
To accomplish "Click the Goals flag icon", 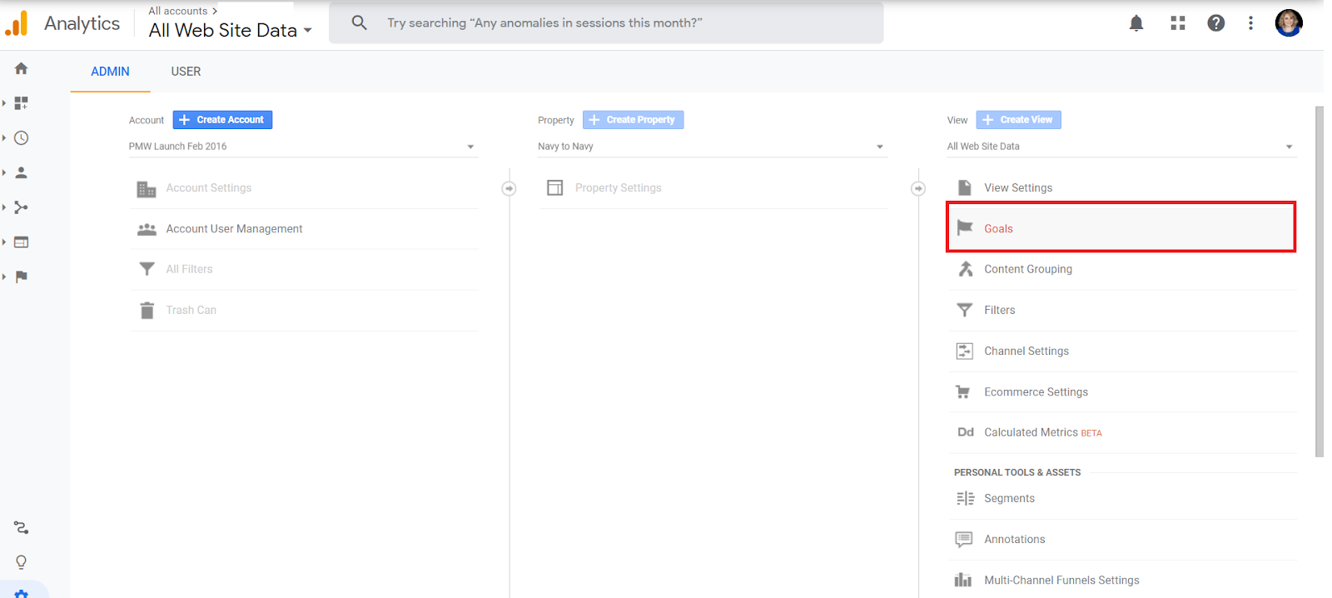I will (x=965, y=228).
